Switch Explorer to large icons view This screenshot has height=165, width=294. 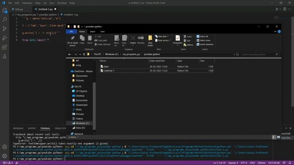click(x=278, y=137)
